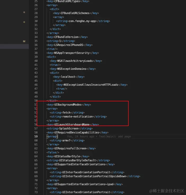
Task: Click the true tag on line 47
Action: (x=62, y=89)
